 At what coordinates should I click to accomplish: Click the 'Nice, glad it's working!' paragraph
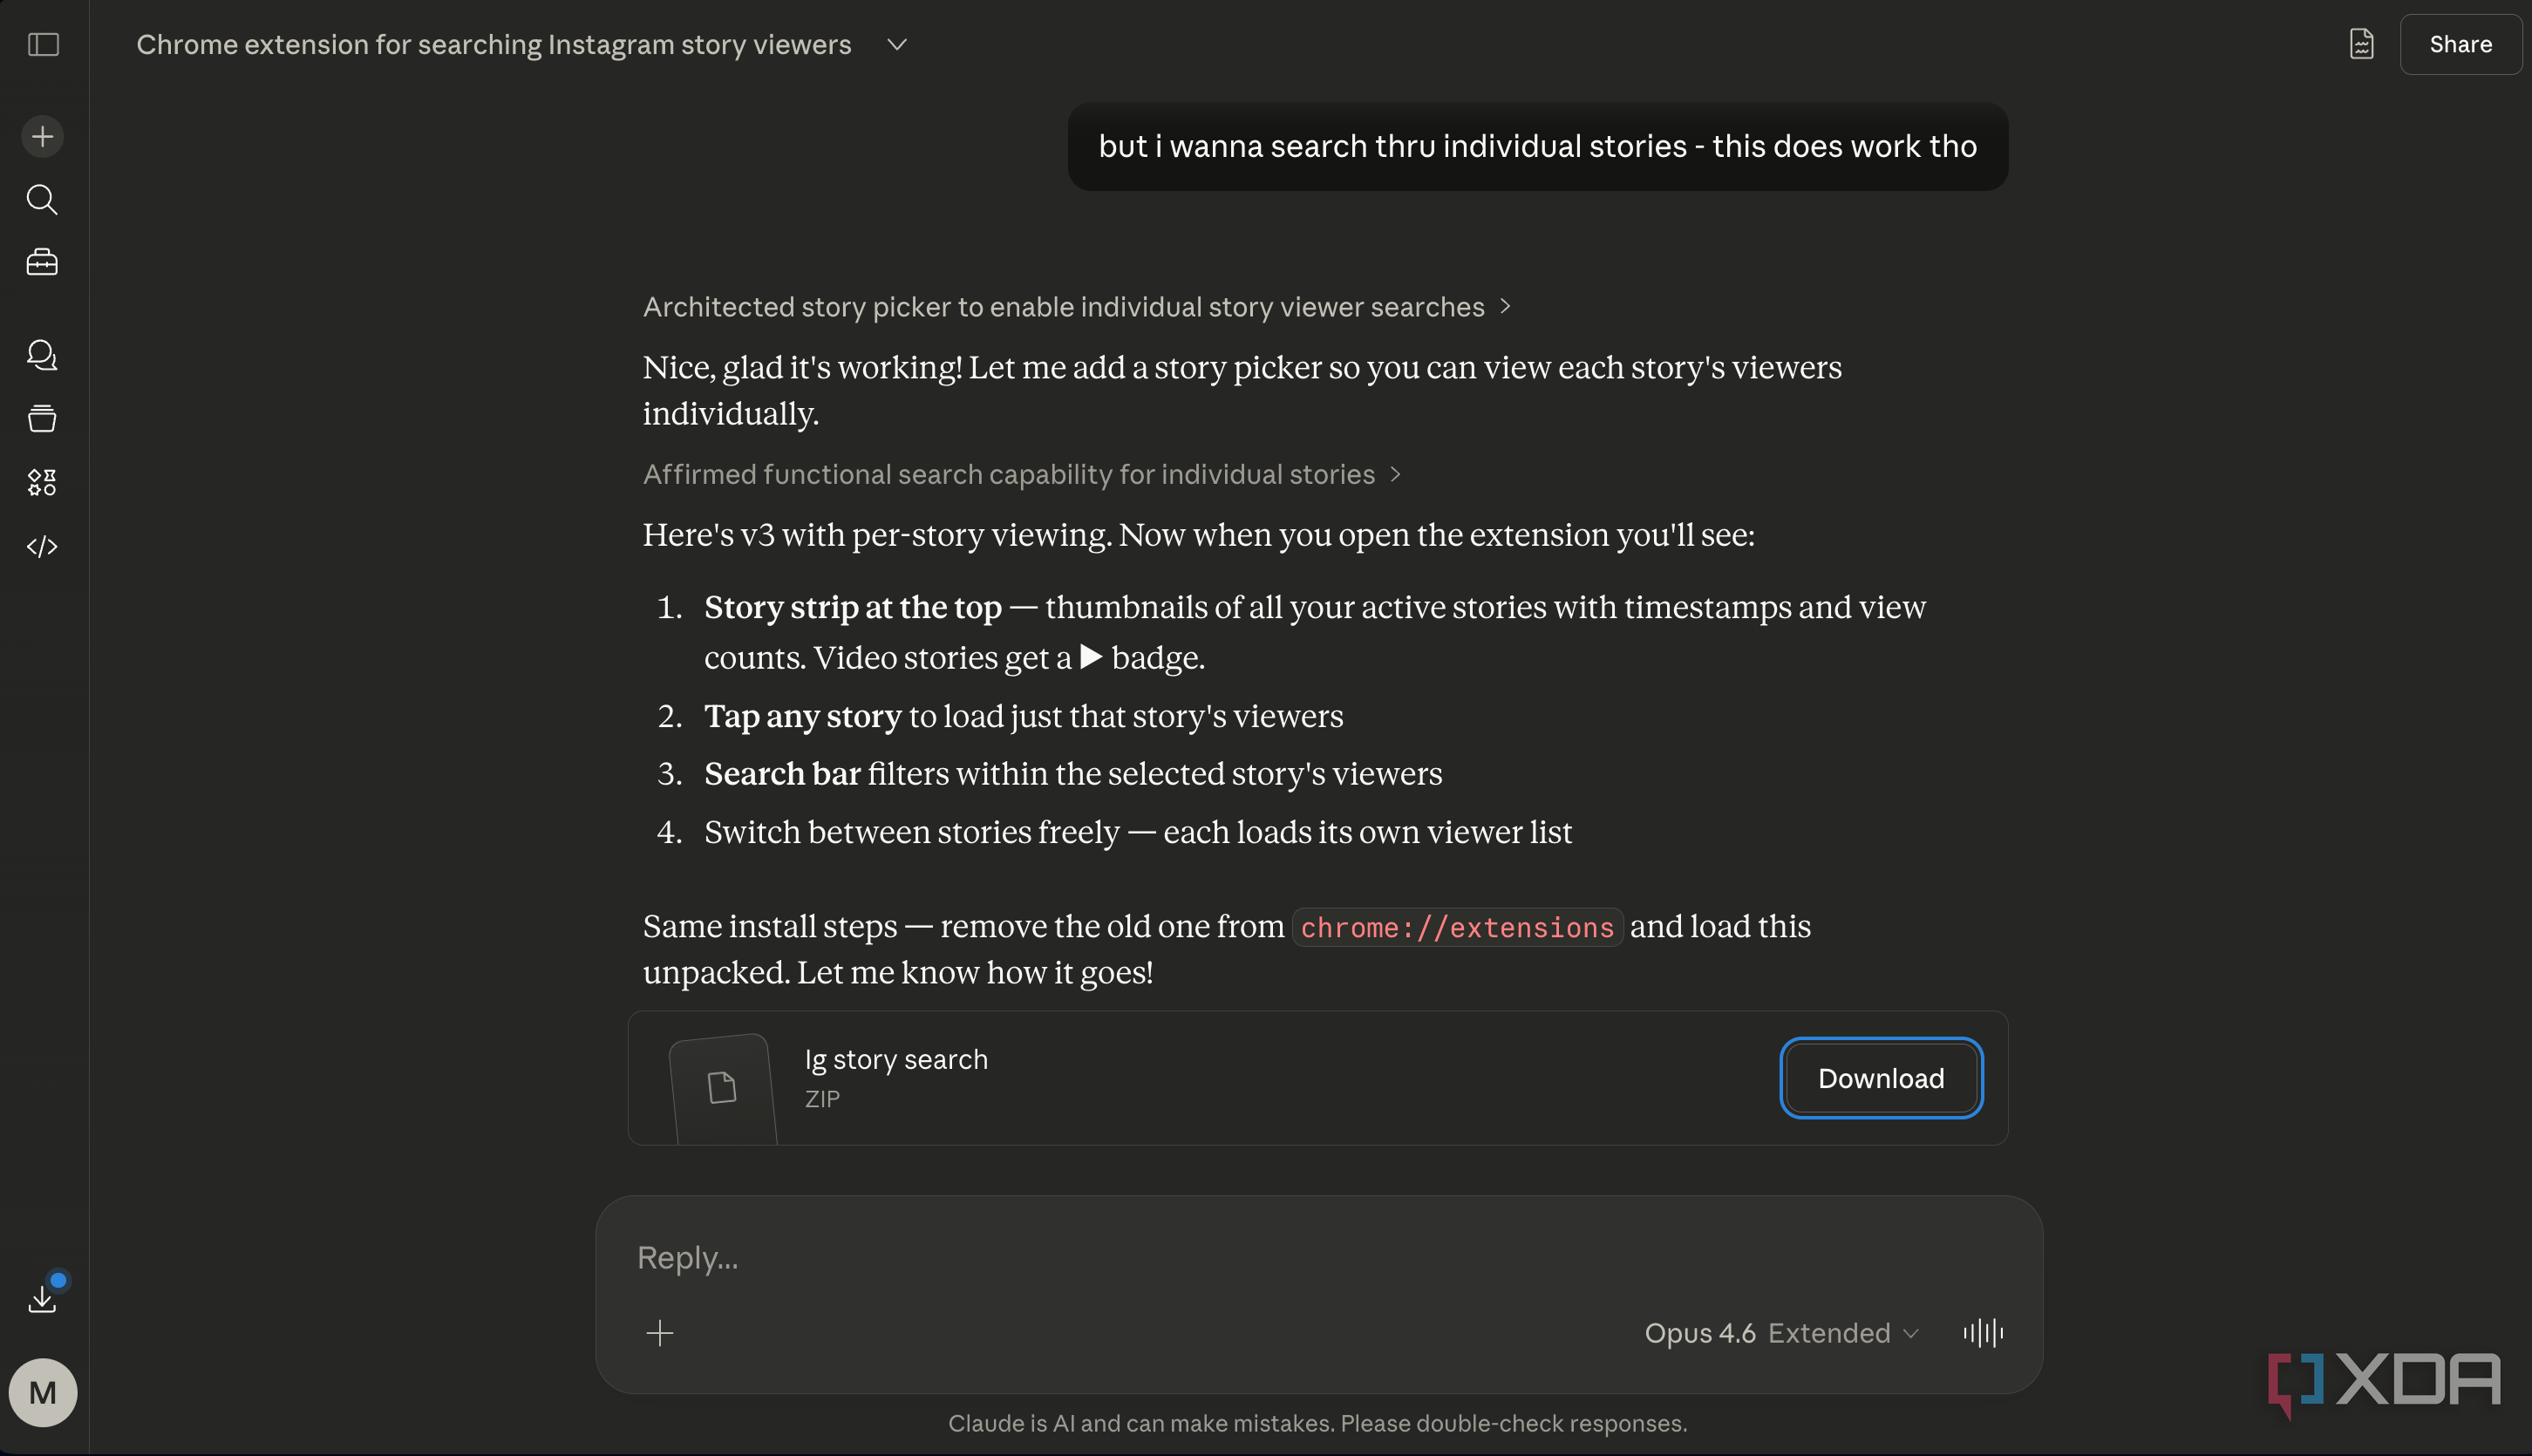point(1242,390)
